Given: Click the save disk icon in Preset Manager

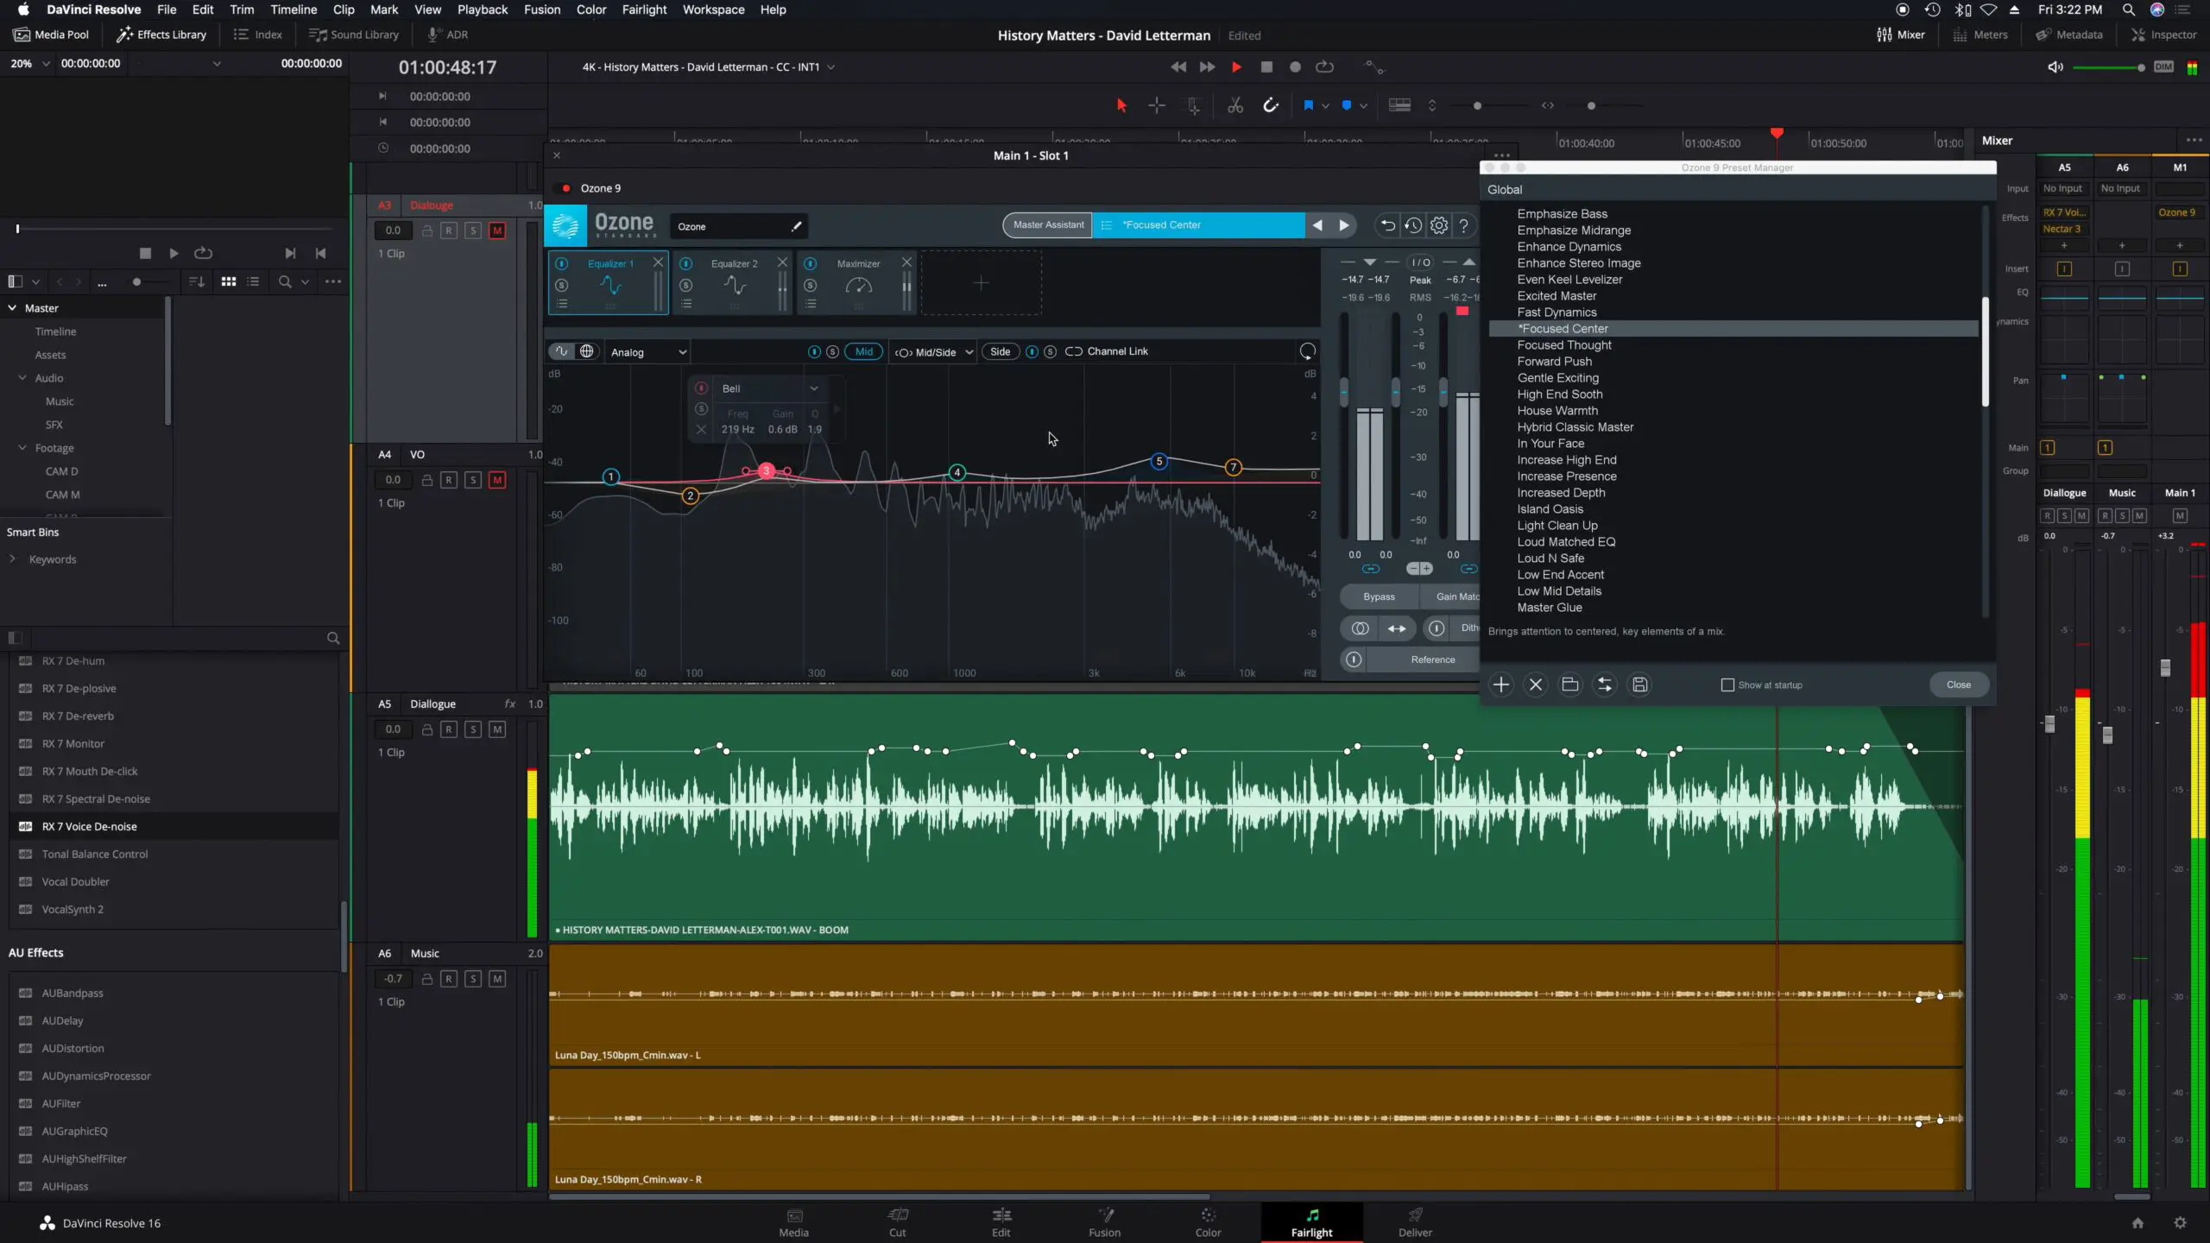Looking at the screenshot, I should coord(1640,685).
